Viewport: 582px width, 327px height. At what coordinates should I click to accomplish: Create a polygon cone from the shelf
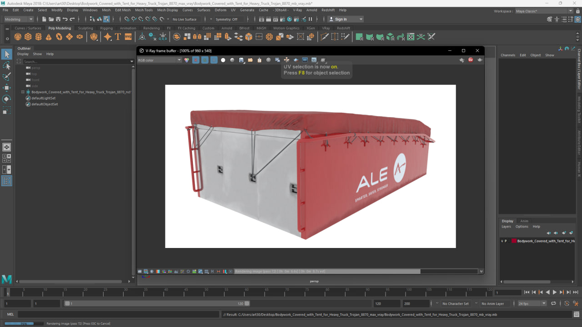(49, 37)
